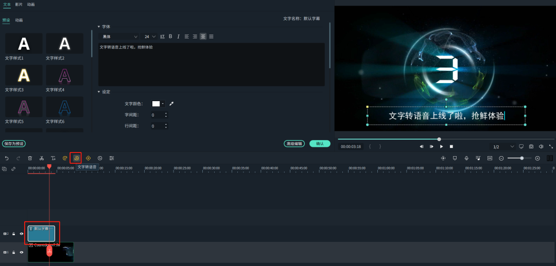556x266 pixels.
Task: Hide track 2 using its eye icon
Action: coord(22,234)
